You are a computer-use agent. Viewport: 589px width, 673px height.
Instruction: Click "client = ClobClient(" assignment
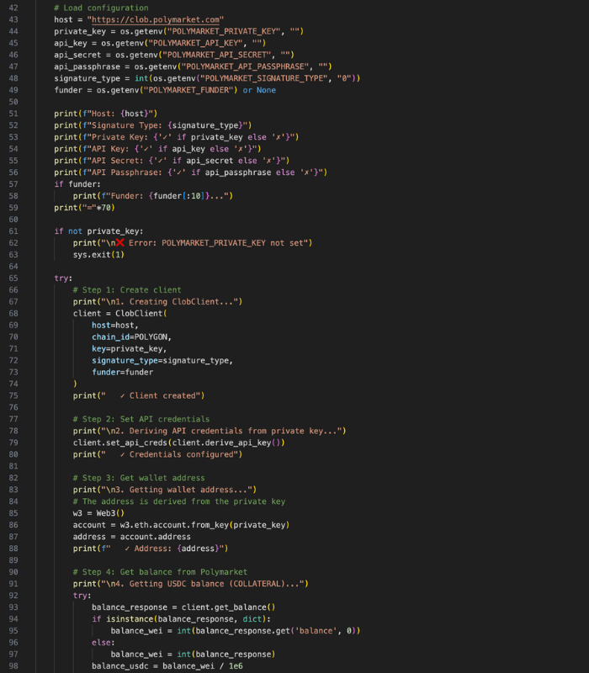(119, 313)
